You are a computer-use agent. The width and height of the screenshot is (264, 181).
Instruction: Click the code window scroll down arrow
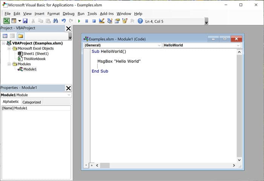pos(239,160)
